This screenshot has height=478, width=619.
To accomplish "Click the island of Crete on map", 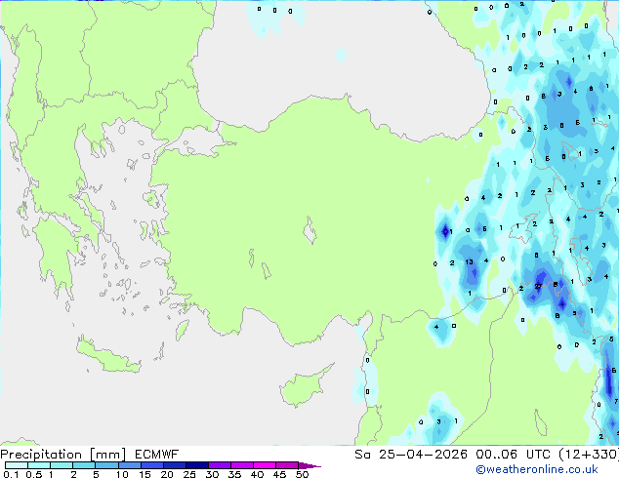I will pos(107,357).
